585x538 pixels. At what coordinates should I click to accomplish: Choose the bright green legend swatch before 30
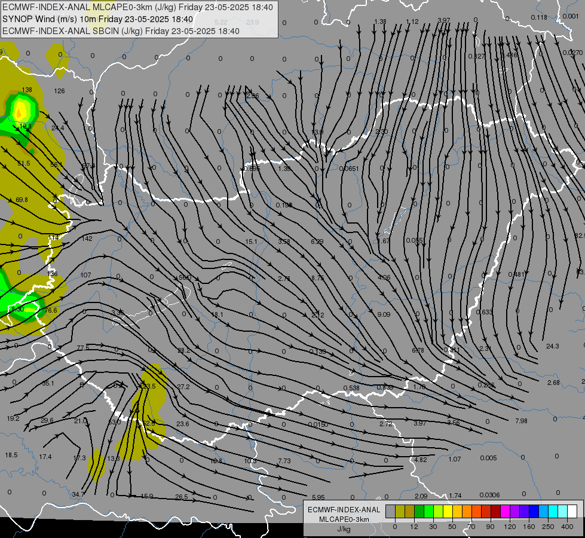click(428, 512)
